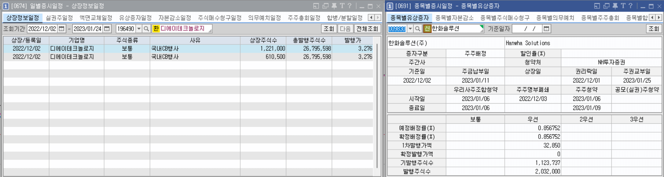This screenshot has height=177, width=664.
Task: Switch to 종목별자본감소 tab
Action: coord(454,18)
